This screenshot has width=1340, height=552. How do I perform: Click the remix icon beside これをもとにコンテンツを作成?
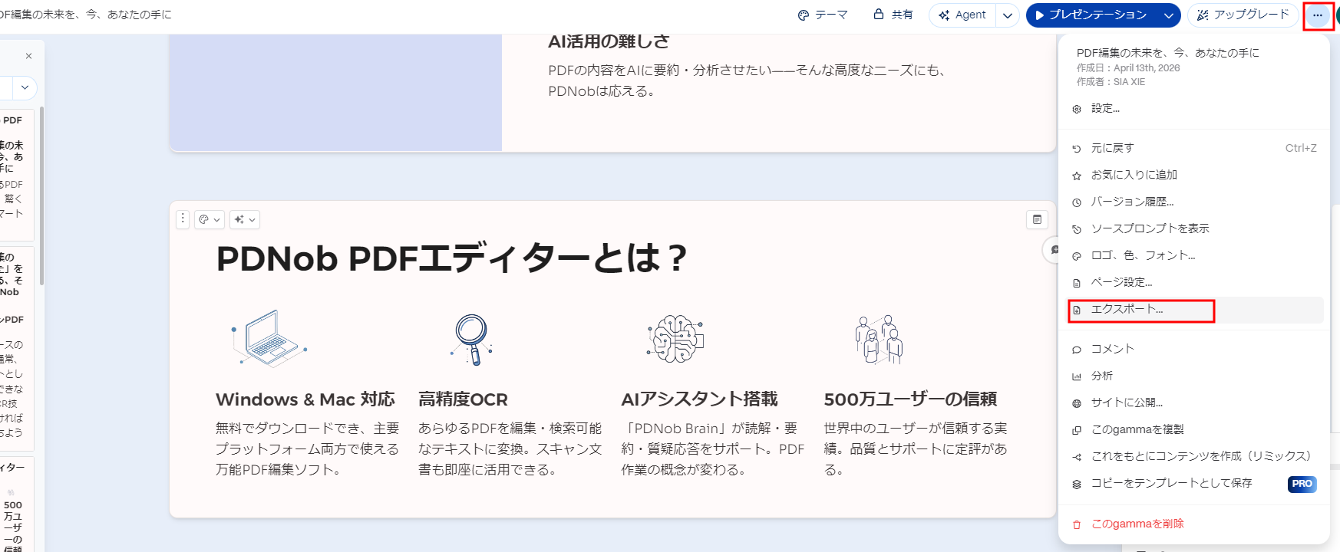tap(1077, 457)
